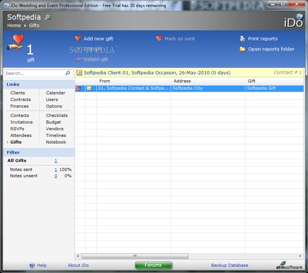
Task: Click the folder icon for Open reports folder
Action: pyautogui.click(x=243, y=49)
